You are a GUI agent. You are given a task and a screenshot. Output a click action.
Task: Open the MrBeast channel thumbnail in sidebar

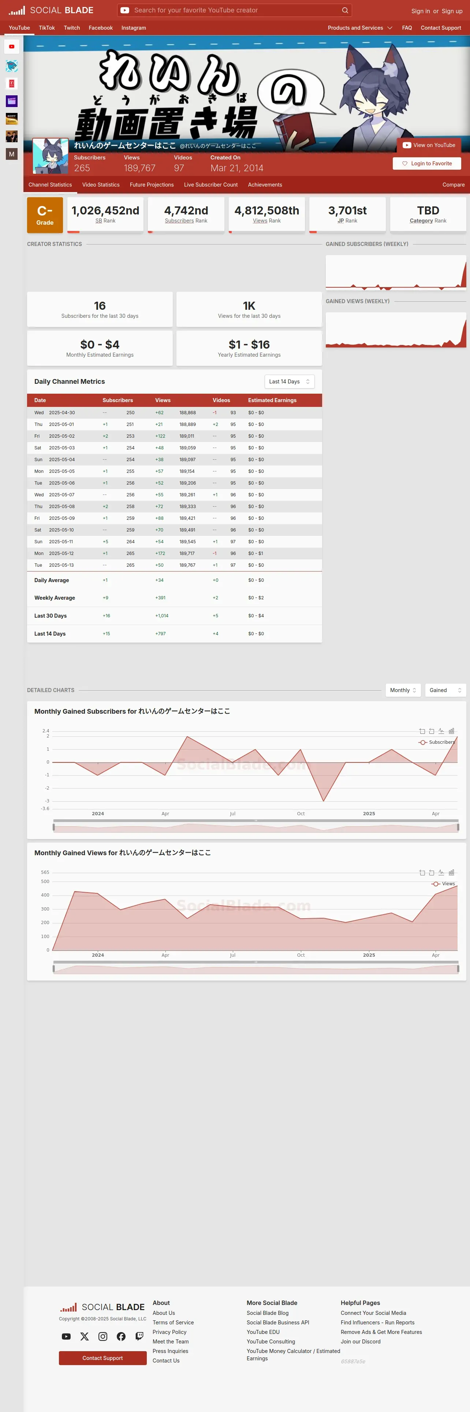[x=11, y=66]
